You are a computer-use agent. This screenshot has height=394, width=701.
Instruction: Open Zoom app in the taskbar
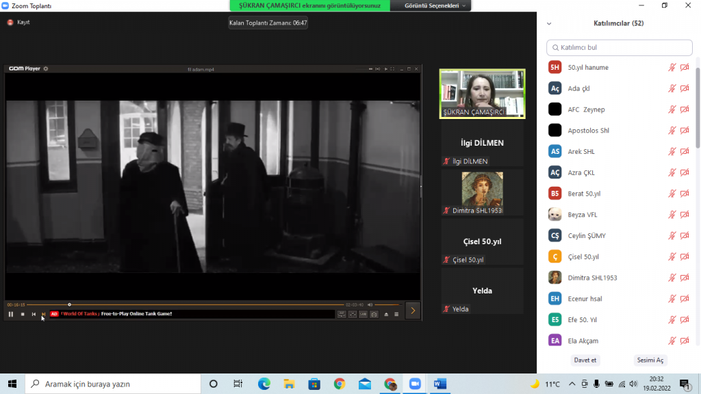click(x=414, y=384)
